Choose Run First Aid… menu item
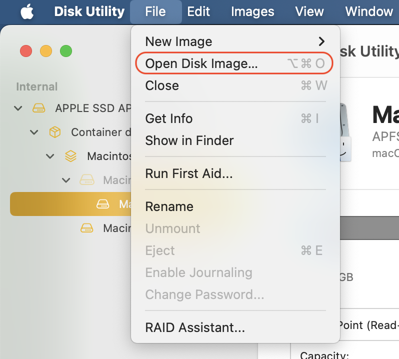The width and height of the screenshot is (399, 359). point(235,173)
